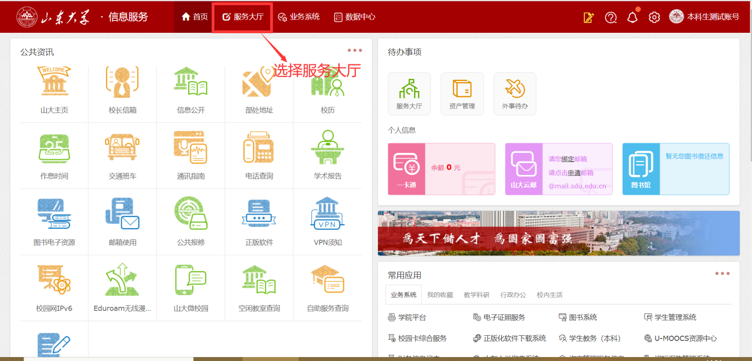Open the Eduroam无线漫游 icon
752x361 pixels.
click(122, 279)
